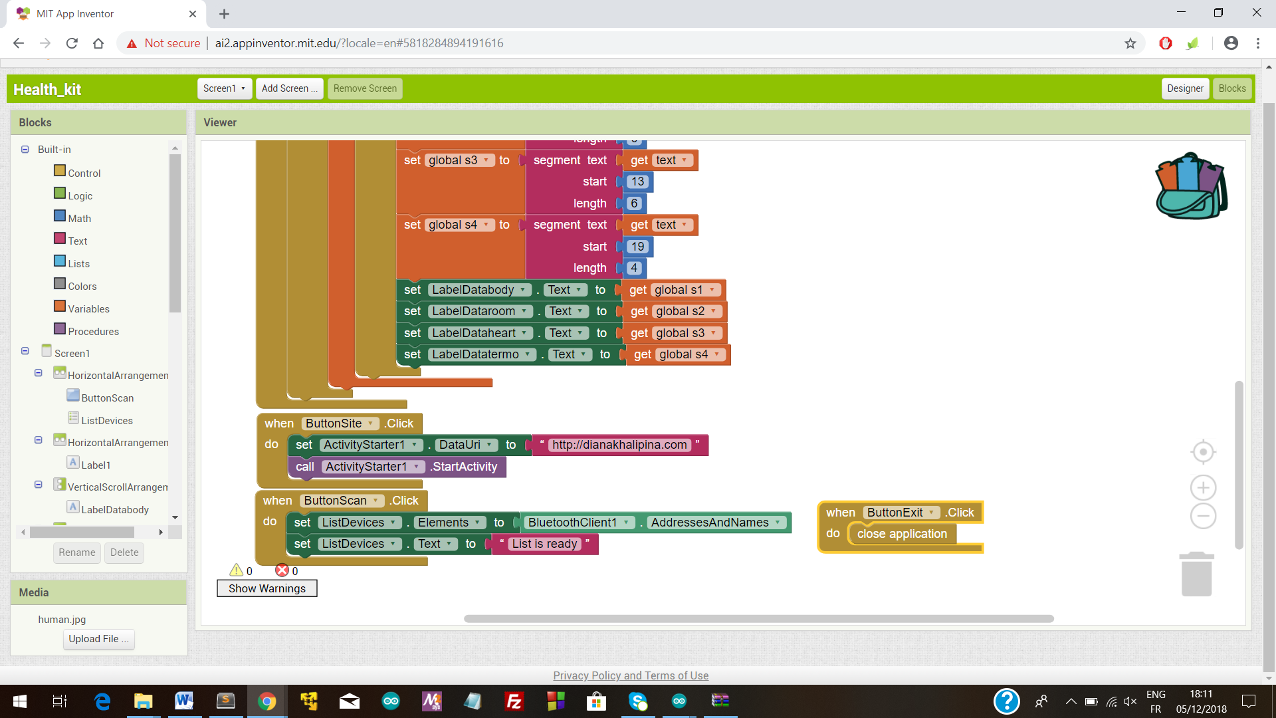Click the Control color swatch
This screenshot has width=1276, height=718.
[x=60, y=171]
